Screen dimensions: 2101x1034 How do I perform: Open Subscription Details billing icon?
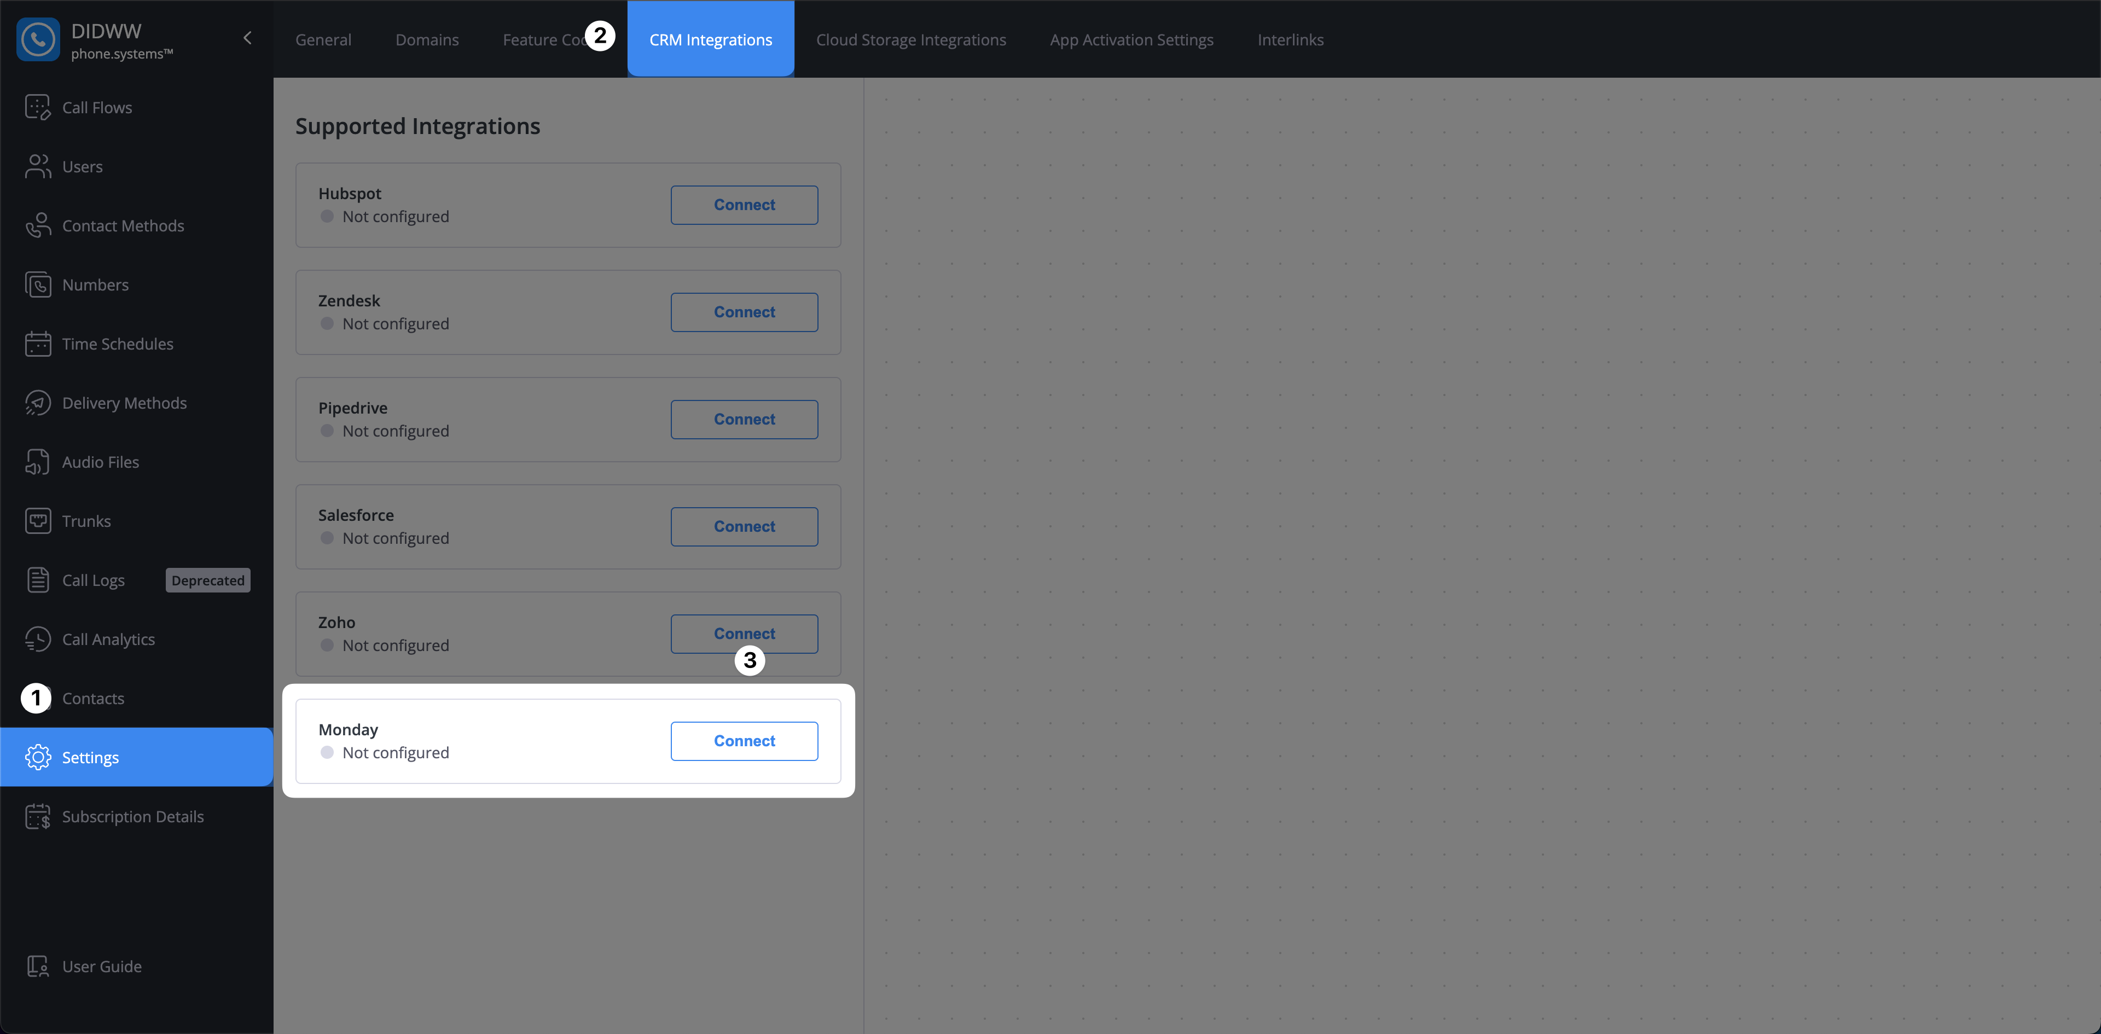pos(38,816)
